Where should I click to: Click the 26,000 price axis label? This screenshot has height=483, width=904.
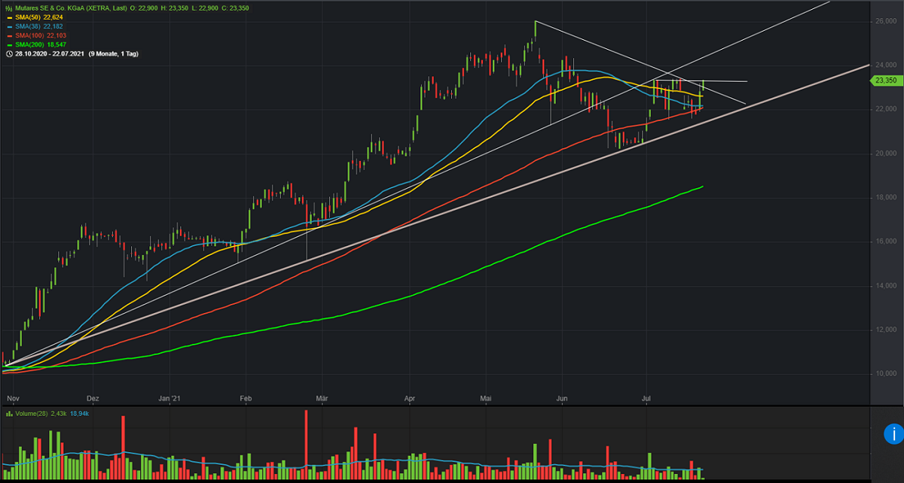pos(884,21)
